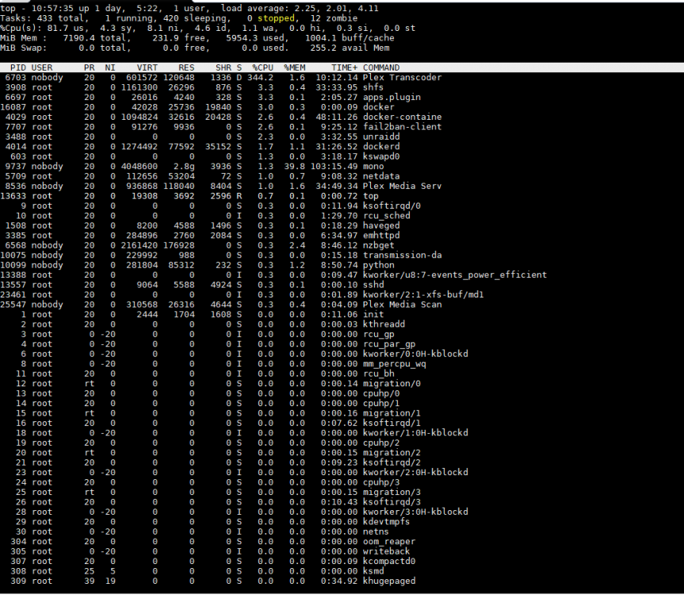Click the mm_percpu_wq process name
This screenshot has height=595, width=684.
coord(395,364)
